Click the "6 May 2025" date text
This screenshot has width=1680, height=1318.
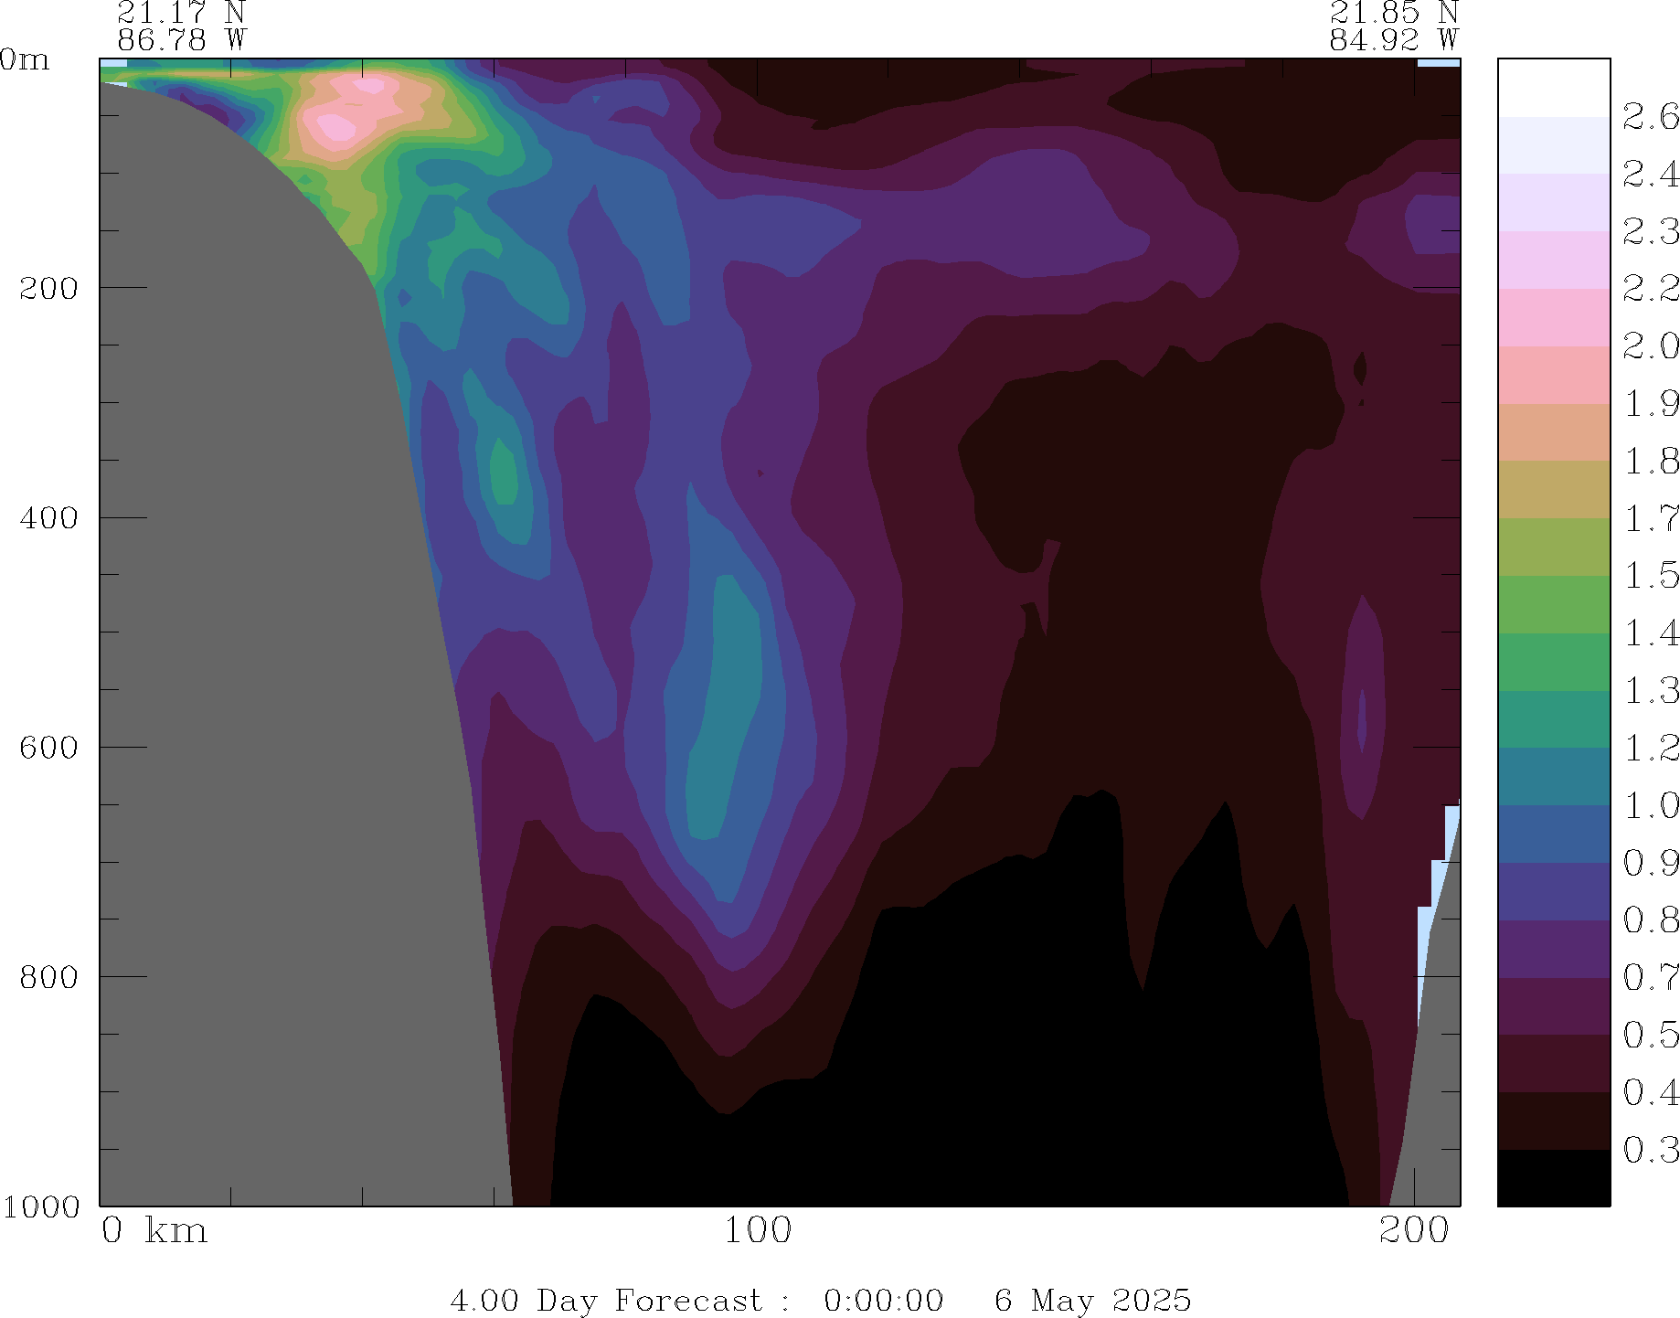tap(1092, 1300)
